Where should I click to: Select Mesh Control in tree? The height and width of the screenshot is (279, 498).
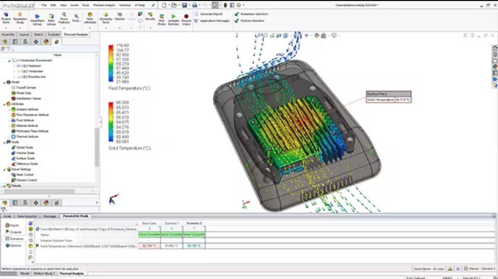point(24,174)
